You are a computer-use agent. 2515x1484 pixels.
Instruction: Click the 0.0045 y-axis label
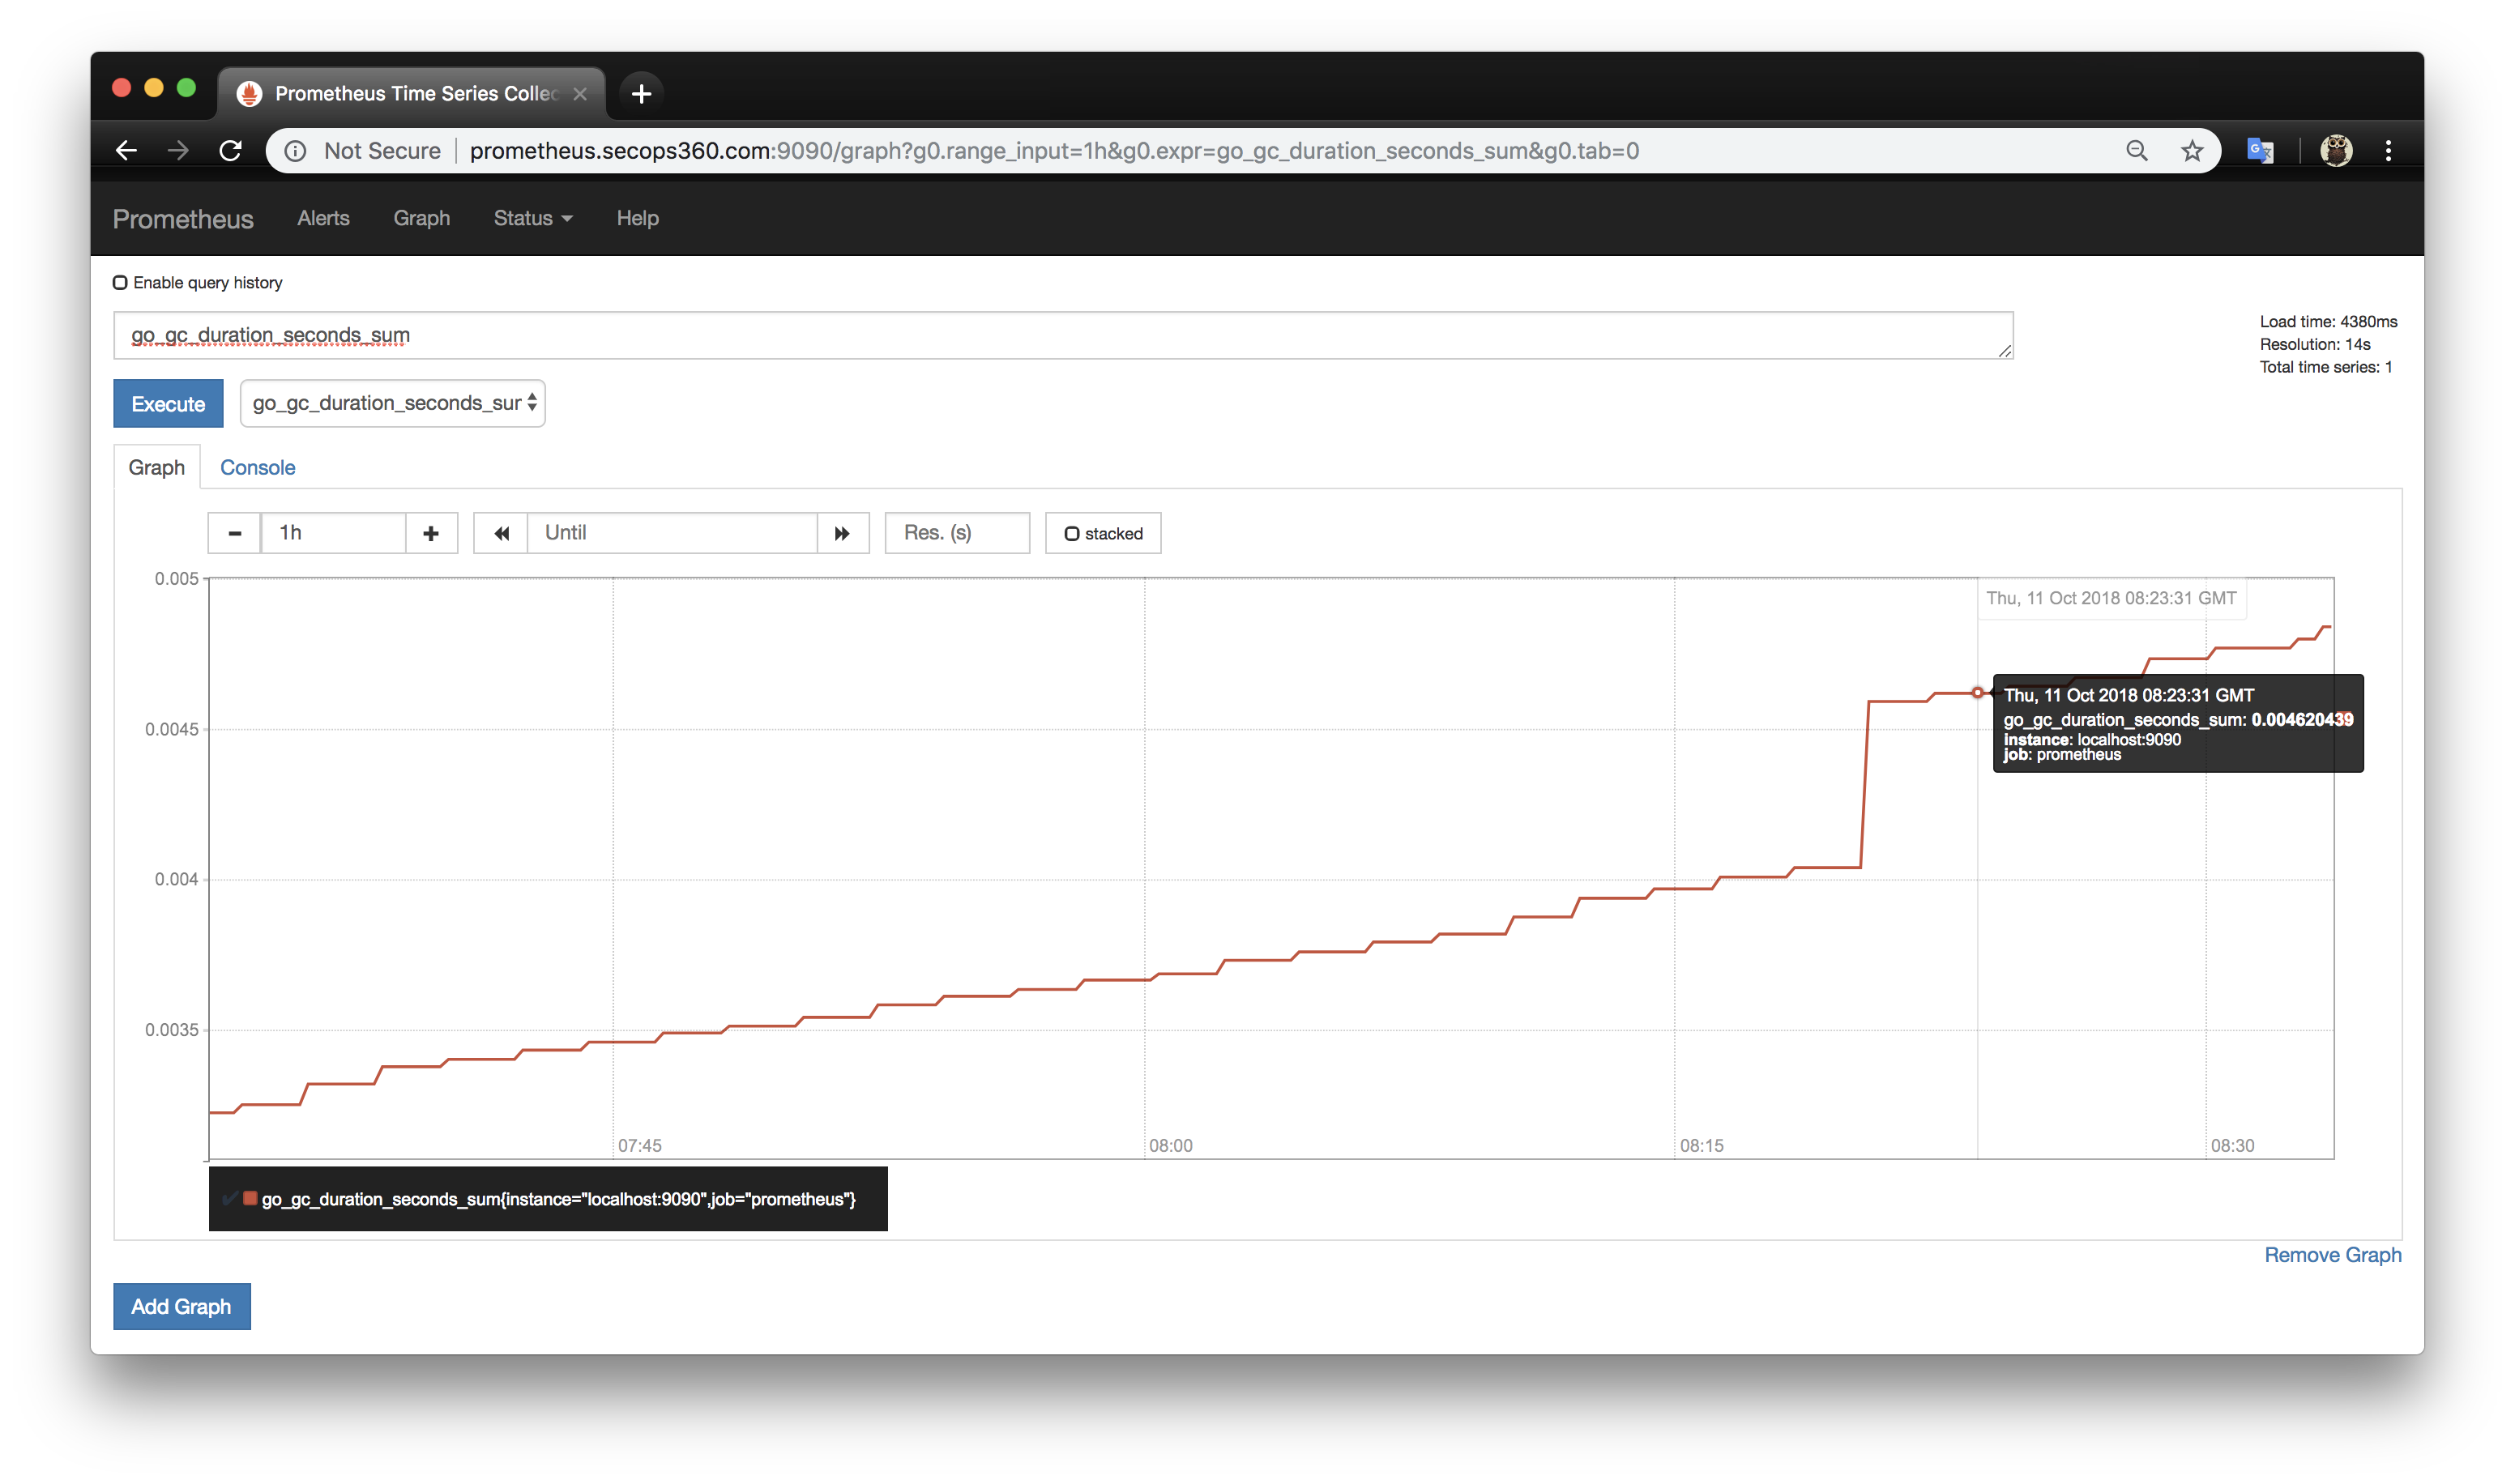click(172, 730)
